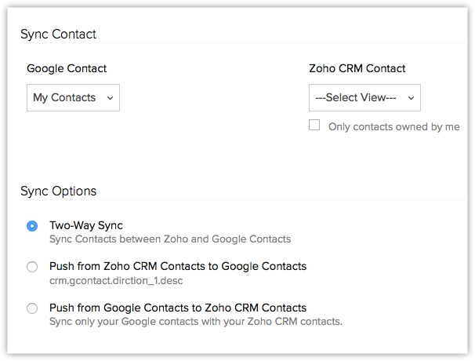Click the Push from Google Contacts to Zoho CRM Contacts label

(x=177, y=308)
